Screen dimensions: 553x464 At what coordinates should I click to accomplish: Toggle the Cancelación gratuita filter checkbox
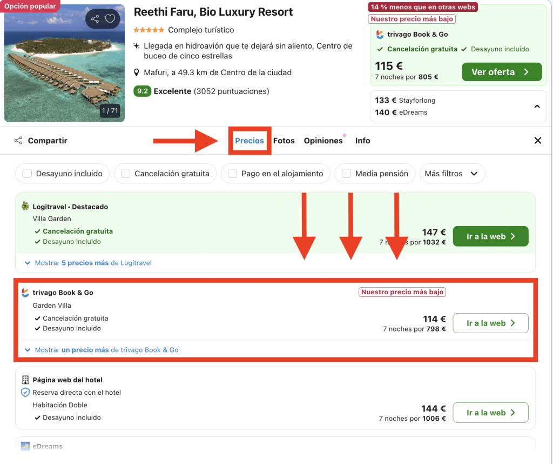[125, 174]
